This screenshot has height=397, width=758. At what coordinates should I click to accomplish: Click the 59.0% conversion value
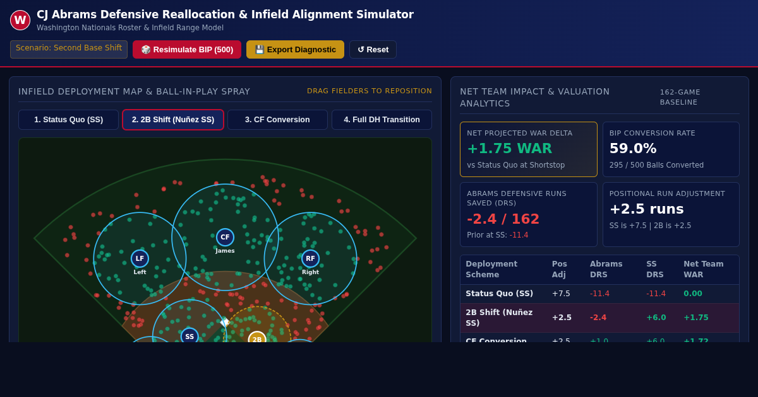click(x=633, y=149)
